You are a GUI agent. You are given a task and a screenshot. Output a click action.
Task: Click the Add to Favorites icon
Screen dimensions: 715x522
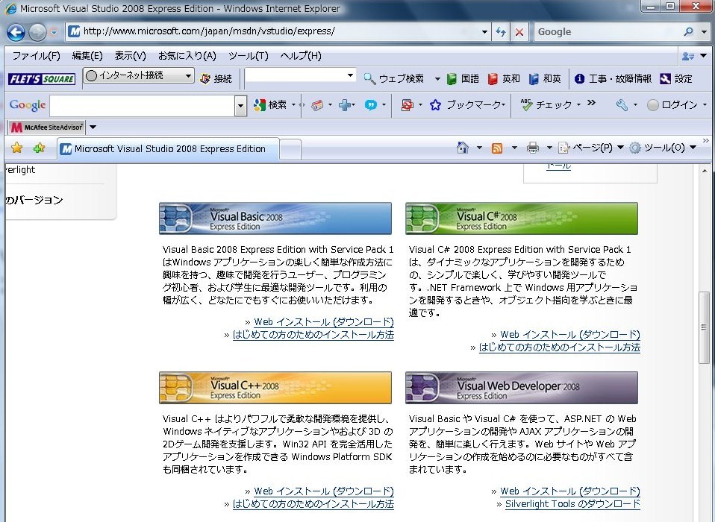(40, 148)
